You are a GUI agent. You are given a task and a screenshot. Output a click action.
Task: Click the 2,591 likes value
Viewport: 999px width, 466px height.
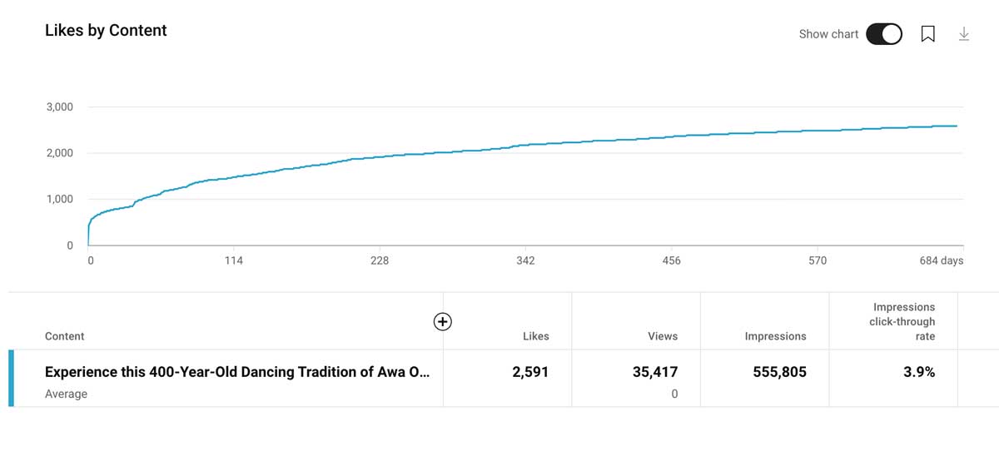[x=530, y=372]
